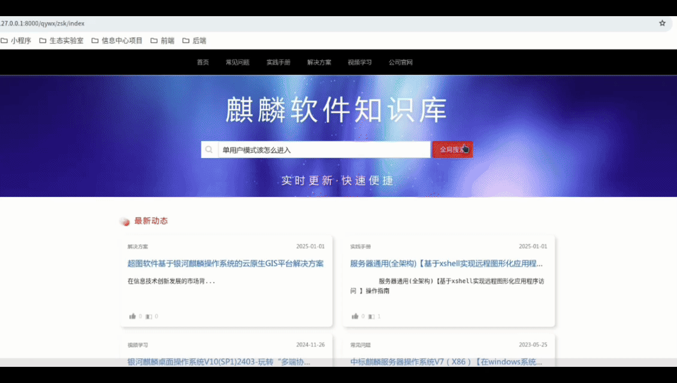This screenshot has width=677, height=383.
Task: Click date 2025-01-01 on the 超图软件 card
Action: (310, 247)
